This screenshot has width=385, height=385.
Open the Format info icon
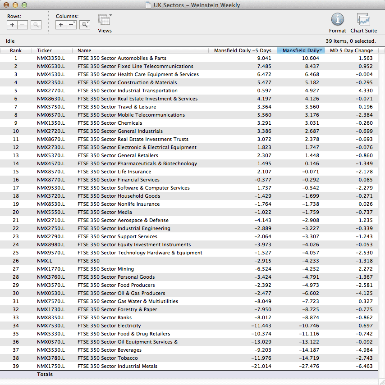click(x=337, y=19)
